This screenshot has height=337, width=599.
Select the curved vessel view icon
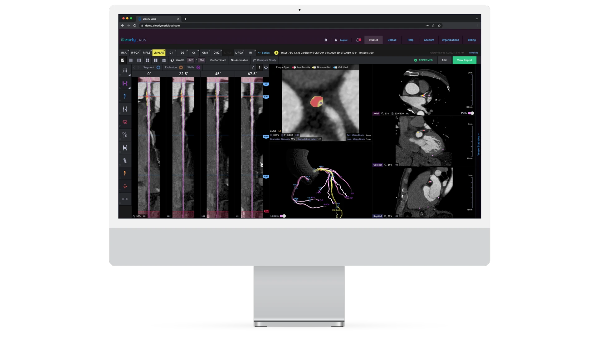253,67
